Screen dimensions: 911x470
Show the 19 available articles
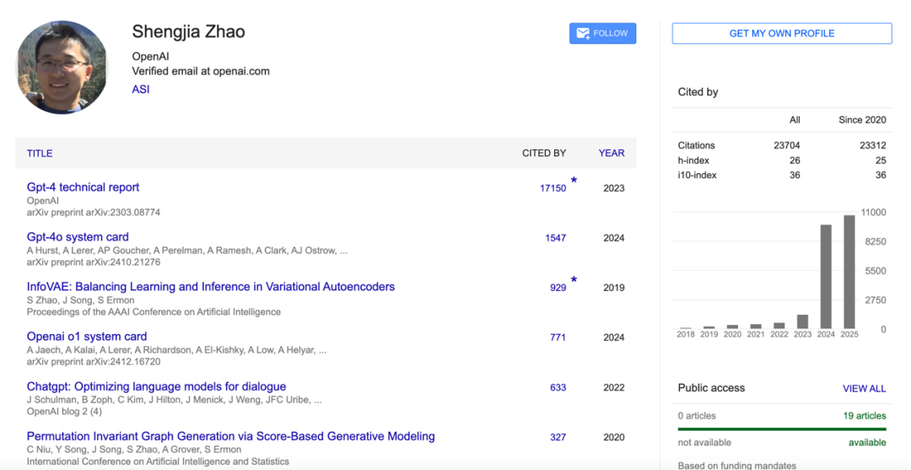(x=865, y=415)
